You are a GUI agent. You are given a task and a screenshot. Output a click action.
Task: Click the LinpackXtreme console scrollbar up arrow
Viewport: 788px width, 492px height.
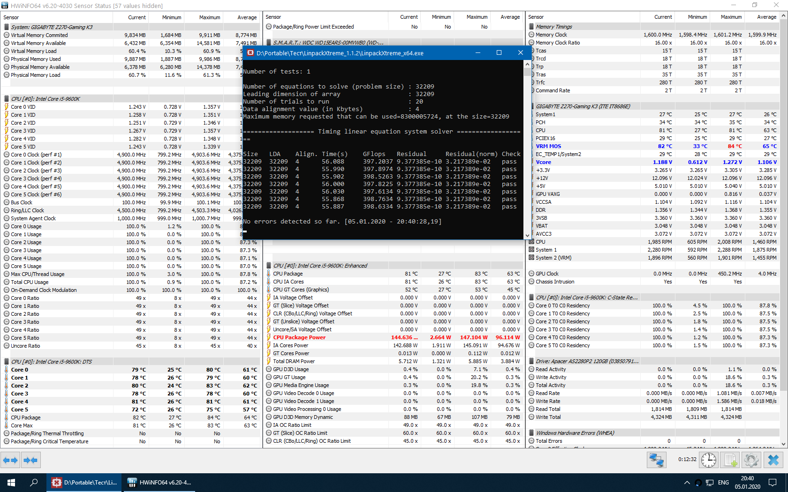tap(528, 64)
